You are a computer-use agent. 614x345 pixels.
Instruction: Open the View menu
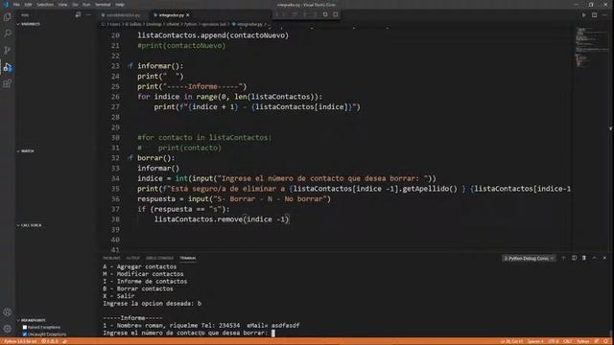click(62, 5)
